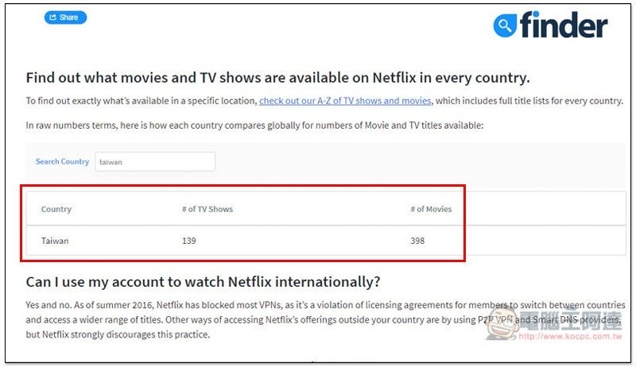The image size is (636, 367).
Task: Open the A-Z of TV shows and movies link
Action: pyautogui.click(x=345, y=101)
